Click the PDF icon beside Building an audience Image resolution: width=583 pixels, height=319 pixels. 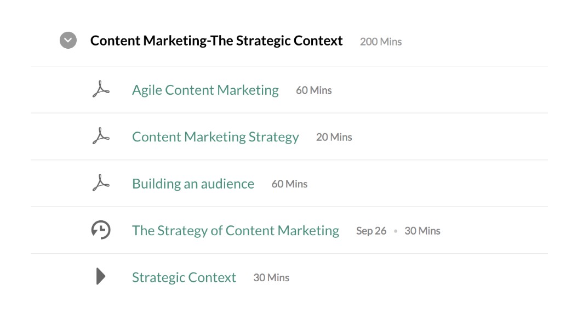101,184
